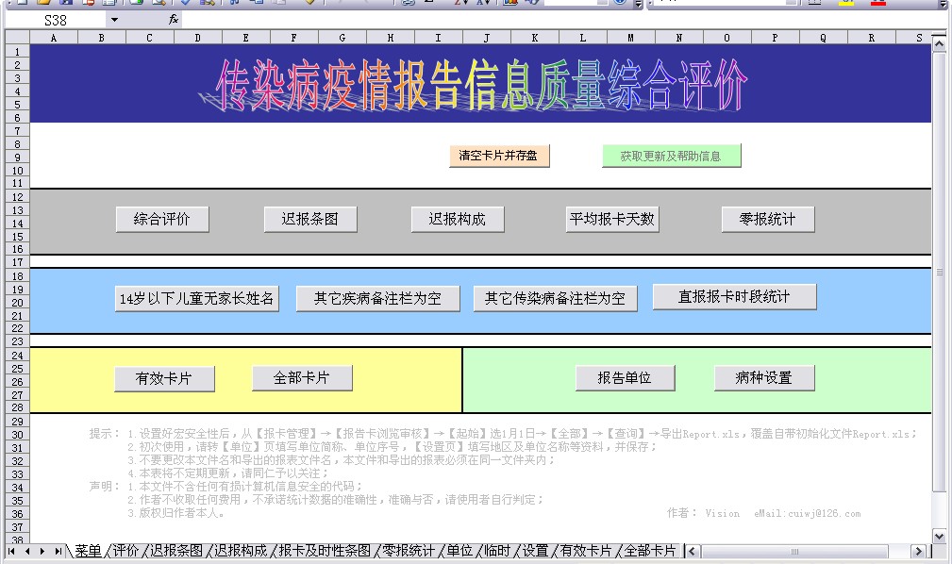This screenshot has width=952, height=564.
Task: Click the vertical scrollbar thumb
Action: coord(939,272)
